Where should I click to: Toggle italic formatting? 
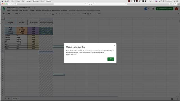click(48, 13)
